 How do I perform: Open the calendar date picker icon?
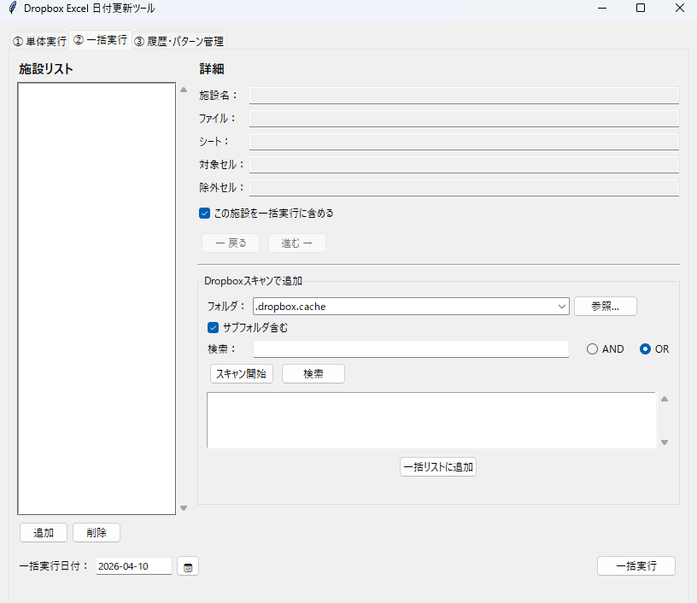click(188, 566)
